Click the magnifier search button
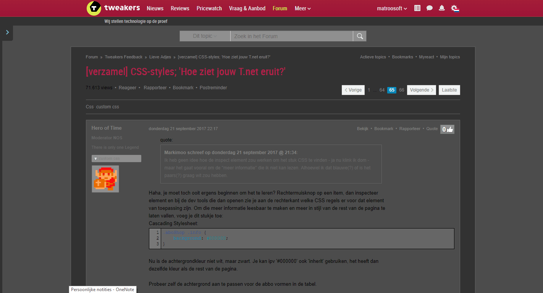This screenshot has height=293, width=543. tap(360, 36)
